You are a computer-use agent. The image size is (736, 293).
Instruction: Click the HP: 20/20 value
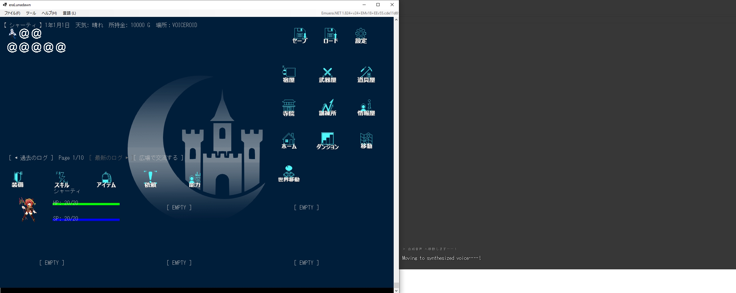click(66, 202)
